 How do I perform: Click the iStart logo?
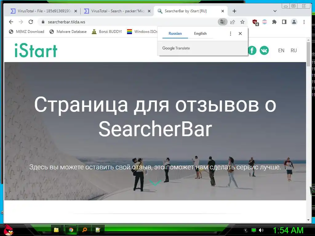(36, 50)
